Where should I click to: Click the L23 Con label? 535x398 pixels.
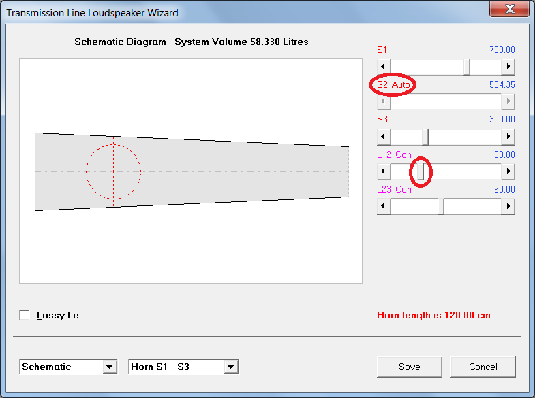click(394, 189)
